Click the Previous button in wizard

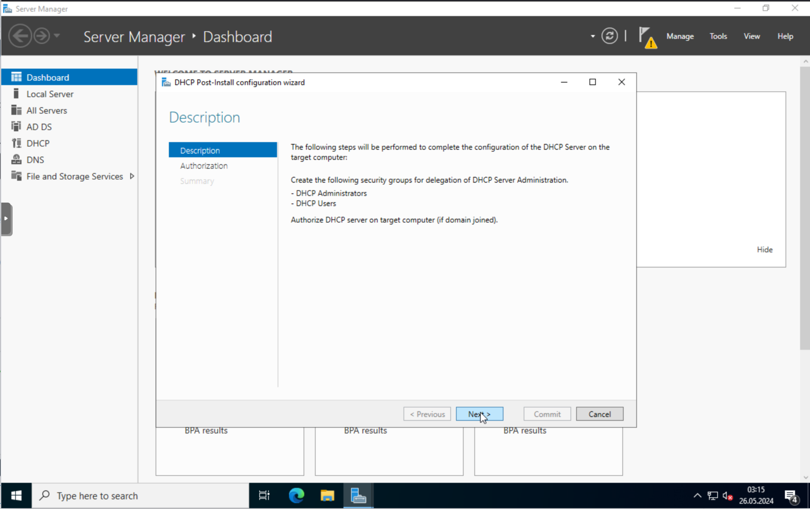pos(427,414)
